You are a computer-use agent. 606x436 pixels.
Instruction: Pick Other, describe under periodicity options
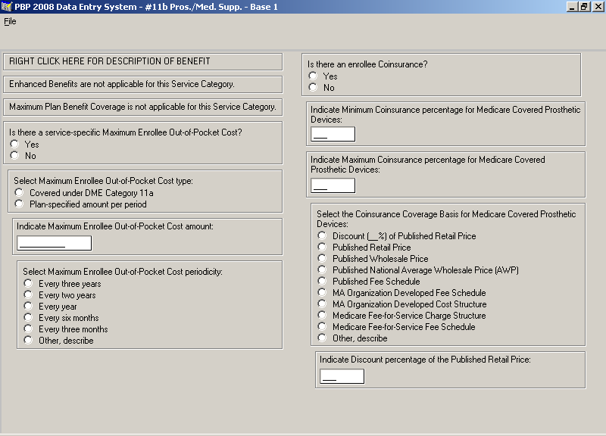29,341
